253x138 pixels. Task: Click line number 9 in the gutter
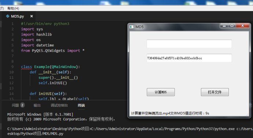[x=12, y=67]
